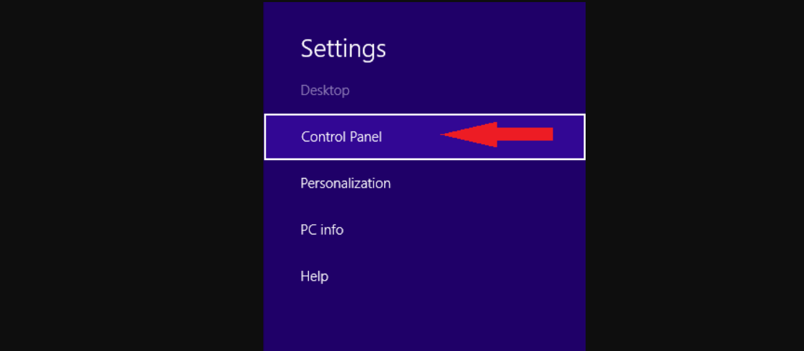Select the Personalization option
This screenshot has width=804, height=351.
click(x=345, y=183)
